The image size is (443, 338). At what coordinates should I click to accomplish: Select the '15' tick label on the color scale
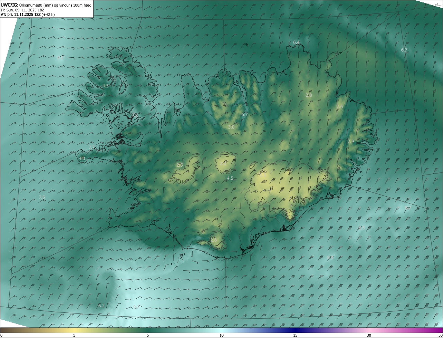point(295,335)
